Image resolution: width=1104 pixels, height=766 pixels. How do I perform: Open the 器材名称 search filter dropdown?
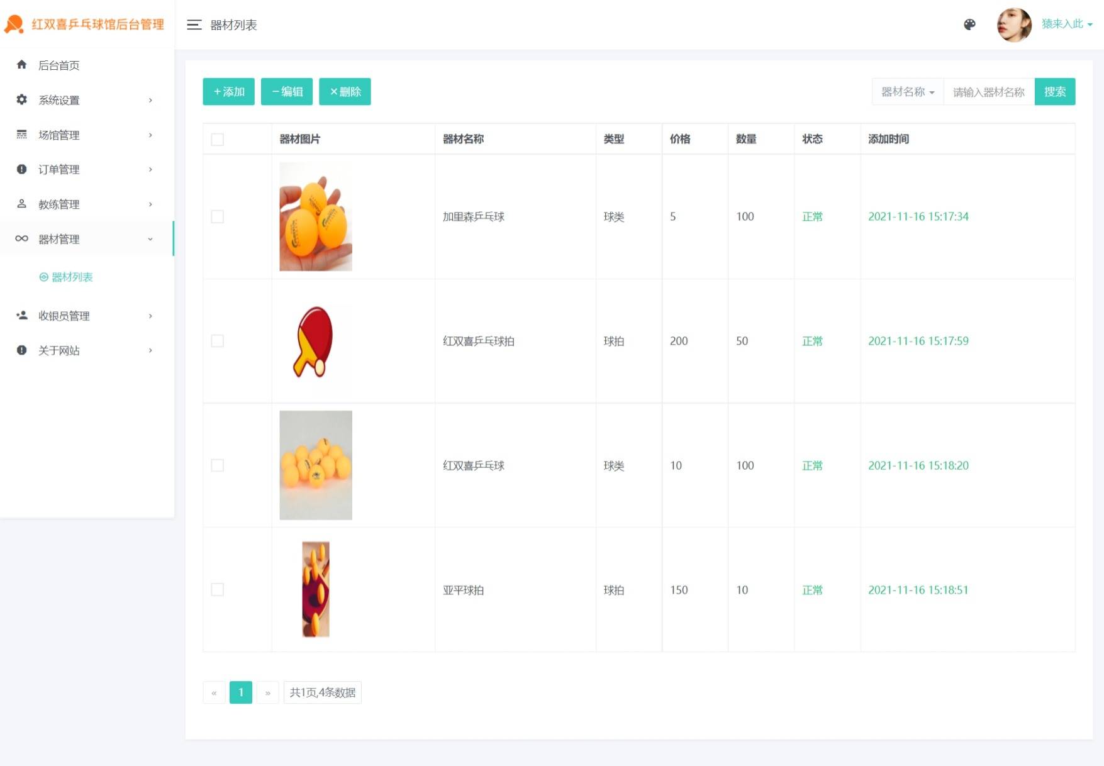click(x=907, y=92)
